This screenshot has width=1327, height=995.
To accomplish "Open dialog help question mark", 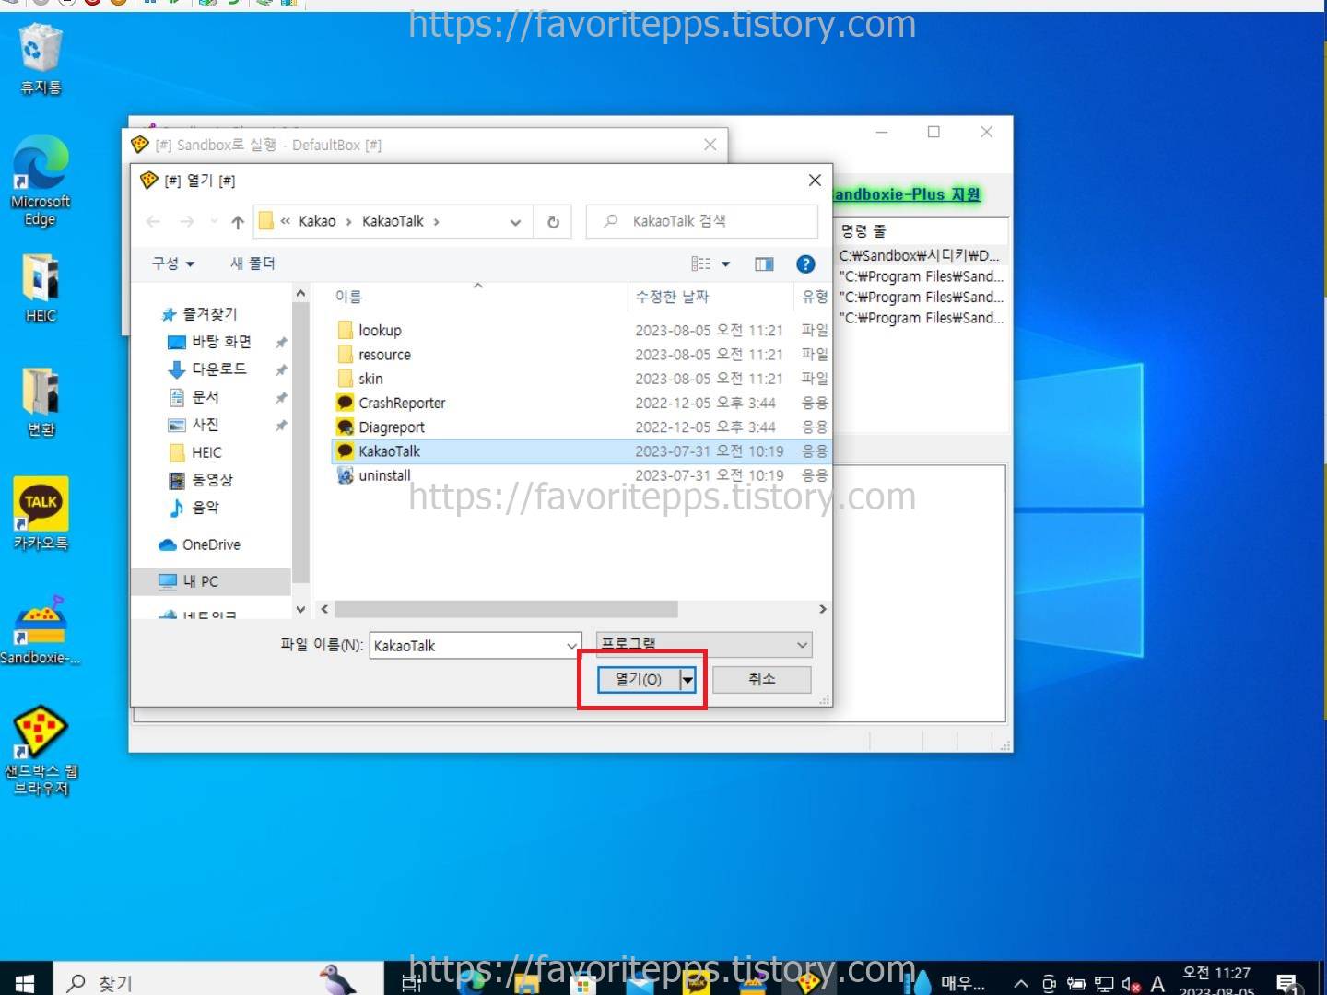I will [805, 264].
